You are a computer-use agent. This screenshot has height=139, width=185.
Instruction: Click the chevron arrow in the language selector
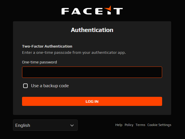tap(72, 125)
